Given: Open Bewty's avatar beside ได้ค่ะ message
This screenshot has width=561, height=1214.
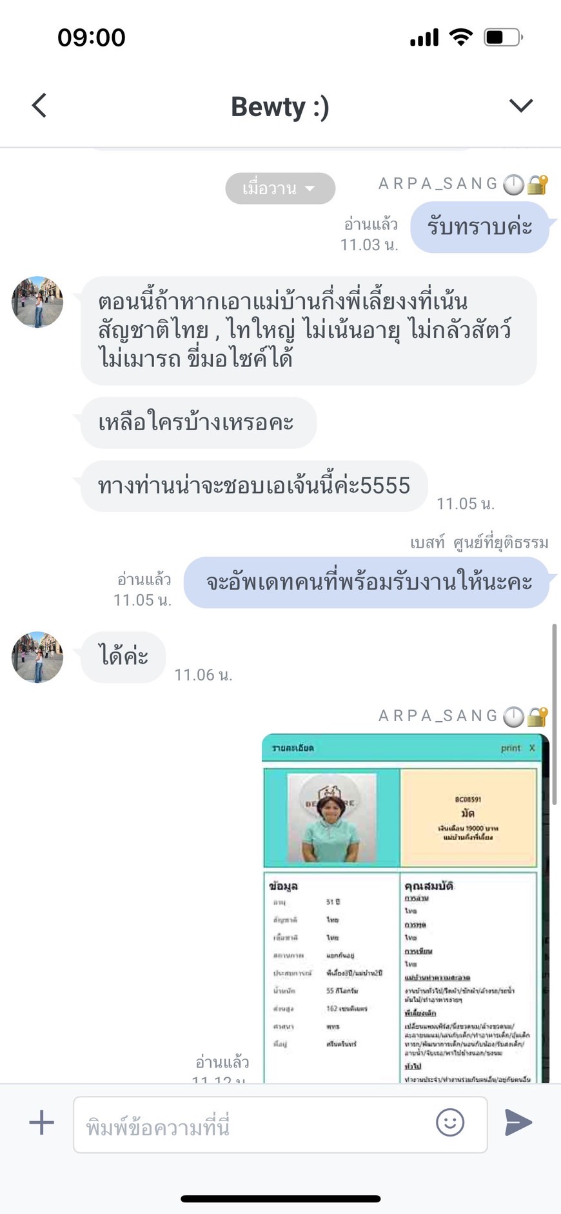Looking at the screenshot, I should tap(37, 657).
